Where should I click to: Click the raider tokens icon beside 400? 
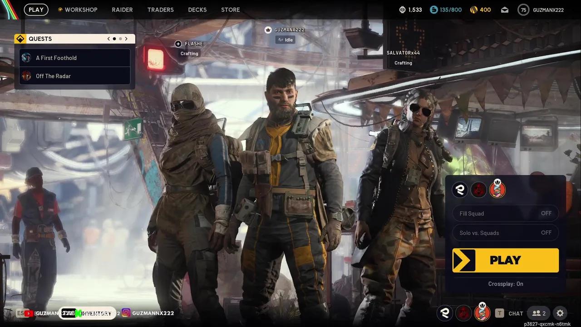tap(473, 10)
